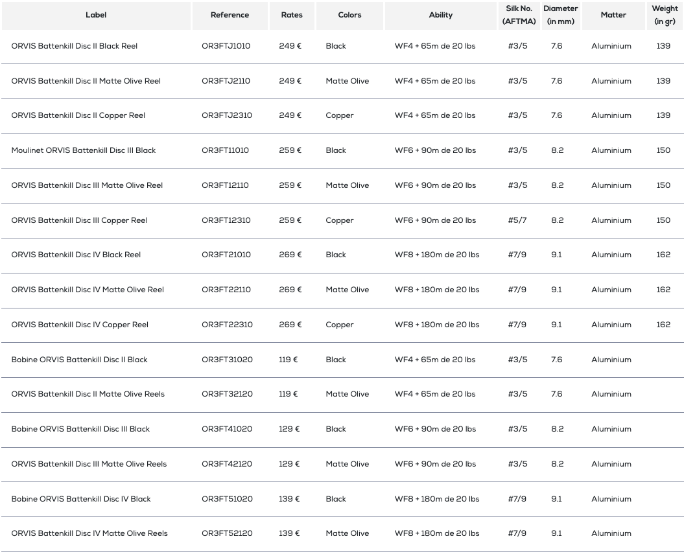Click the Matter column header
This screenshot has height=556, width=684.
click(613, 16)
